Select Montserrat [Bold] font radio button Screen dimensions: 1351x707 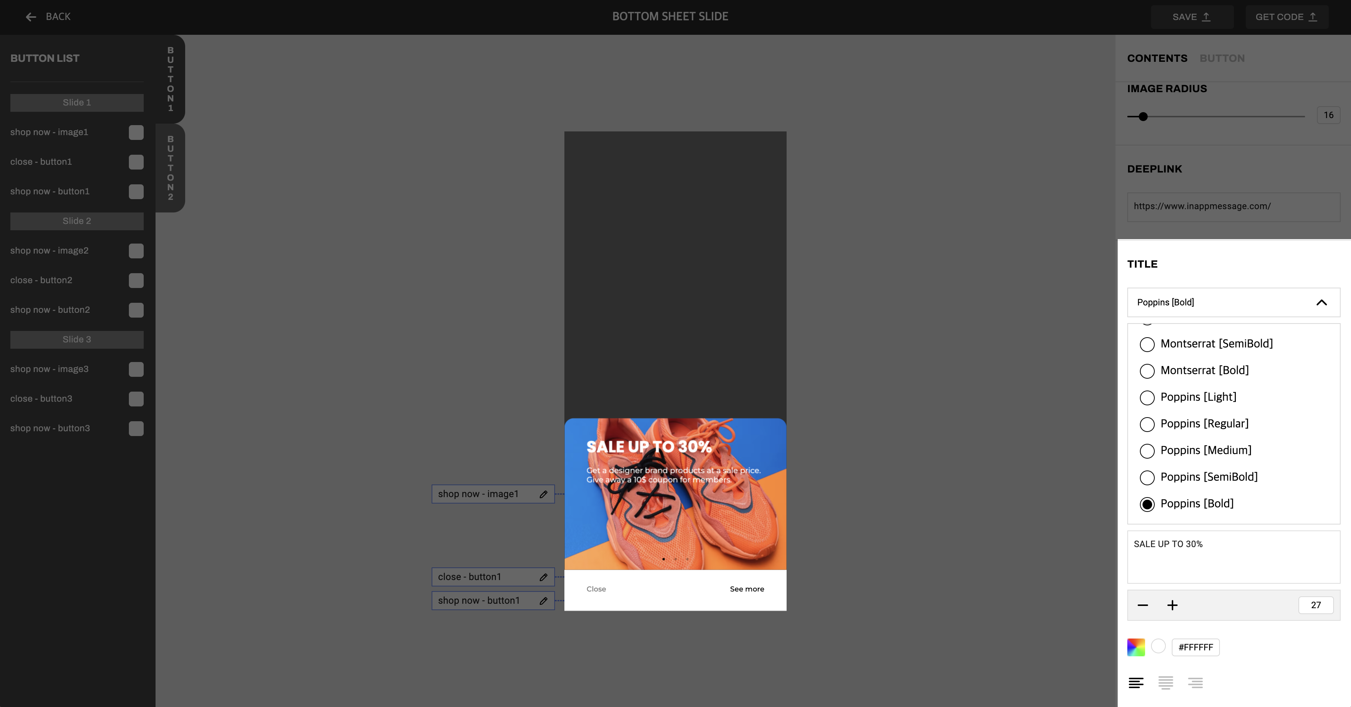point(1146,369)
